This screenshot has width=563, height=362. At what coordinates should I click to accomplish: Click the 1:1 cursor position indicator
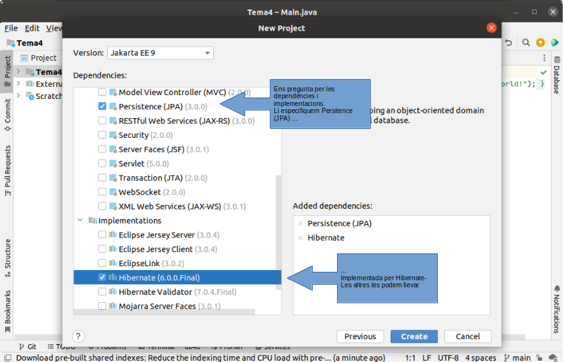410,358
